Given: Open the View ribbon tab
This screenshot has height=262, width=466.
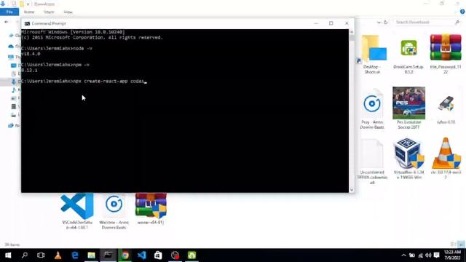Looking at the screenshot, I should click(68, 12).
